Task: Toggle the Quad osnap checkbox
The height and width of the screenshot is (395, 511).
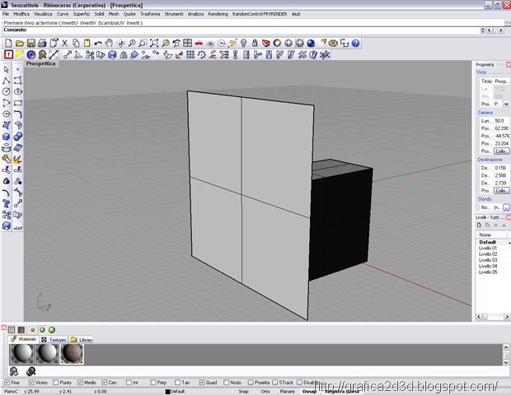Action: pyautogui.click(x=201, y=382)
